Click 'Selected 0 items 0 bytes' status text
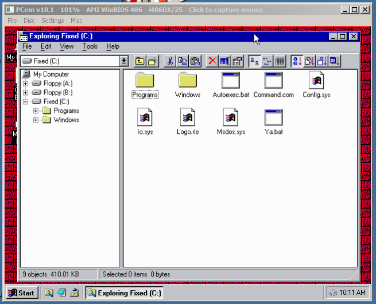 [x=136, y=274]
